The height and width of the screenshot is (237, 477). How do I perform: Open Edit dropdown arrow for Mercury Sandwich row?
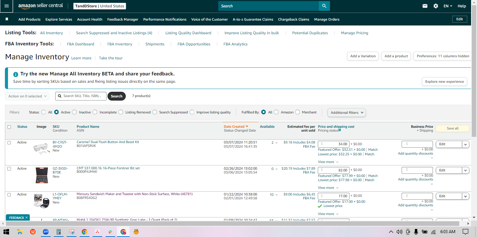point(465,196)
